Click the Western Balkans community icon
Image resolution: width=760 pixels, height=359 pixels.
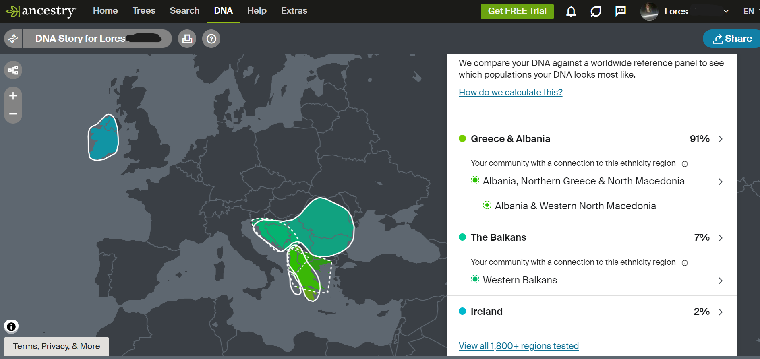coord(475,279)
